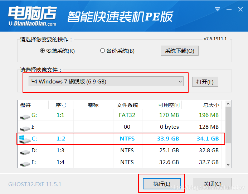Click the E: drive icon
The image size is (248, 194).
(25, 164)
